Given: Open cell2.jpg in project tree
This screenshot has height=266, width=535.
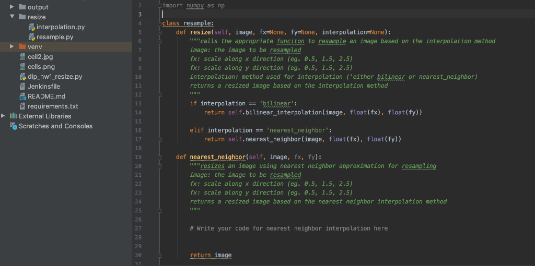Looking at the screenshot, I should (x=40, y=56).
